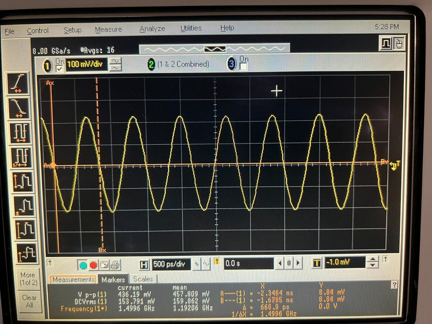Screen dimensions: 432x324
Task: Open the 100 mV/div vertical scale dropdown
Action: (x=87, y=64)
